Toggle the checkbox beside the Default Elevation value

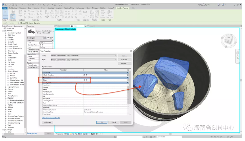128,75
